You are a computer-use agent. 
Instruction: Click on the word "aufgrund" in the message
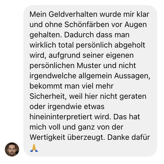pyautogui.click(x=64, y=55)
